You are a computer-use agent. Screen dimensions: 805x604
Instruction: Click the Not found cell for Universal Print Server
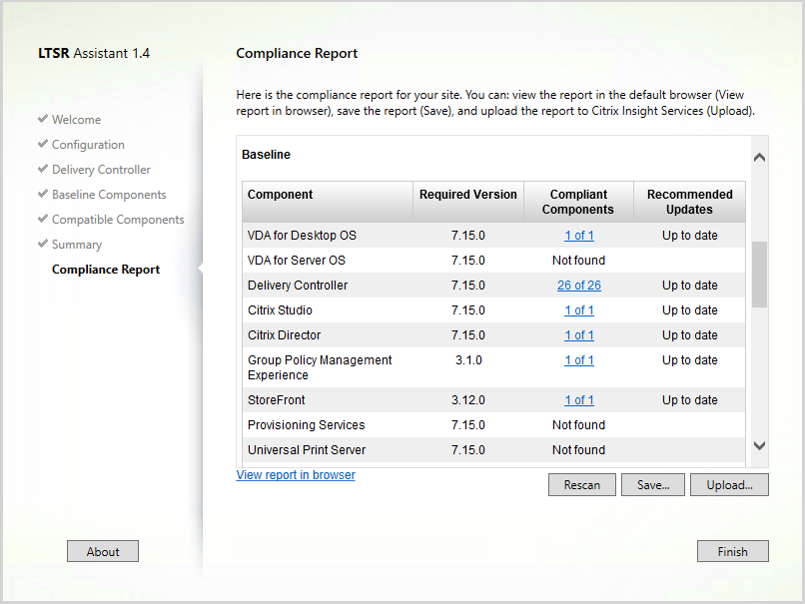(x=578, y=450)
